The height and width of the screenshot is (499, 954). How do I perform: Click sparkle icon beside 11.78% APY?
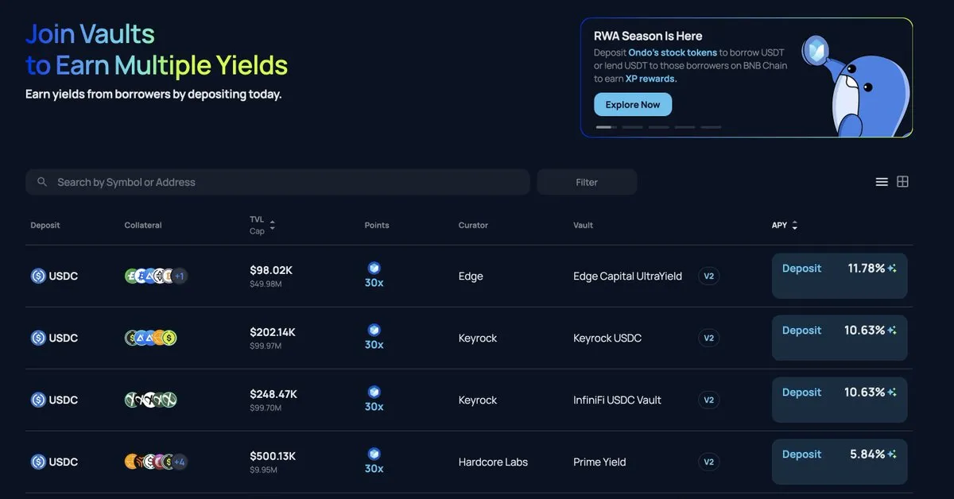click(x=893, y=269)
